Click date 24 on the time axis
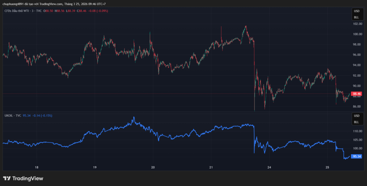The height and width of the screenshot is (186, 367). pos(269,167)
